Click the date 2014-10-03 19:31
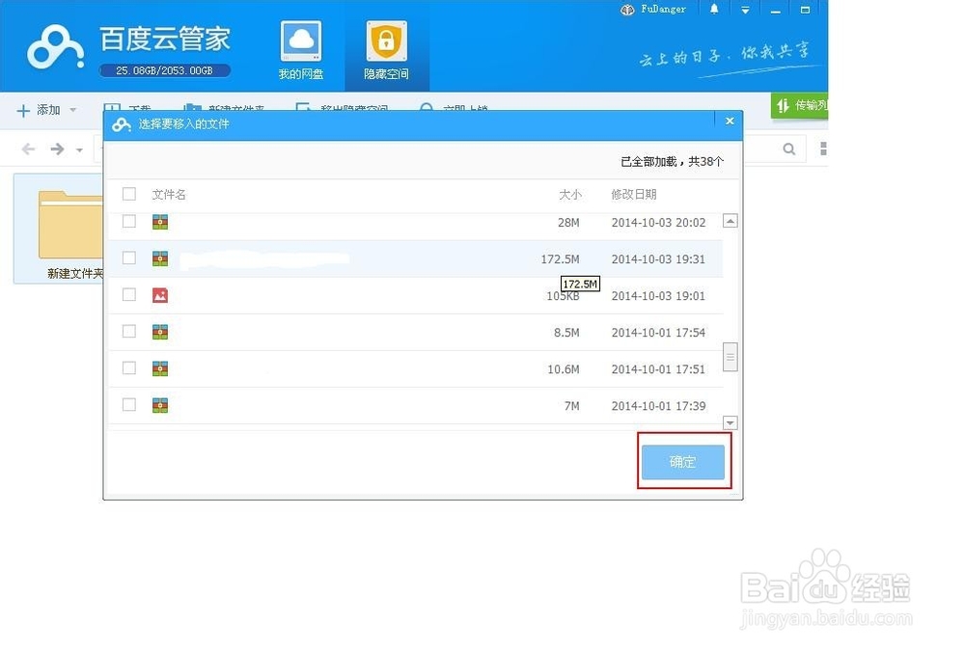The image size is (965, 651). click(658, 259)
